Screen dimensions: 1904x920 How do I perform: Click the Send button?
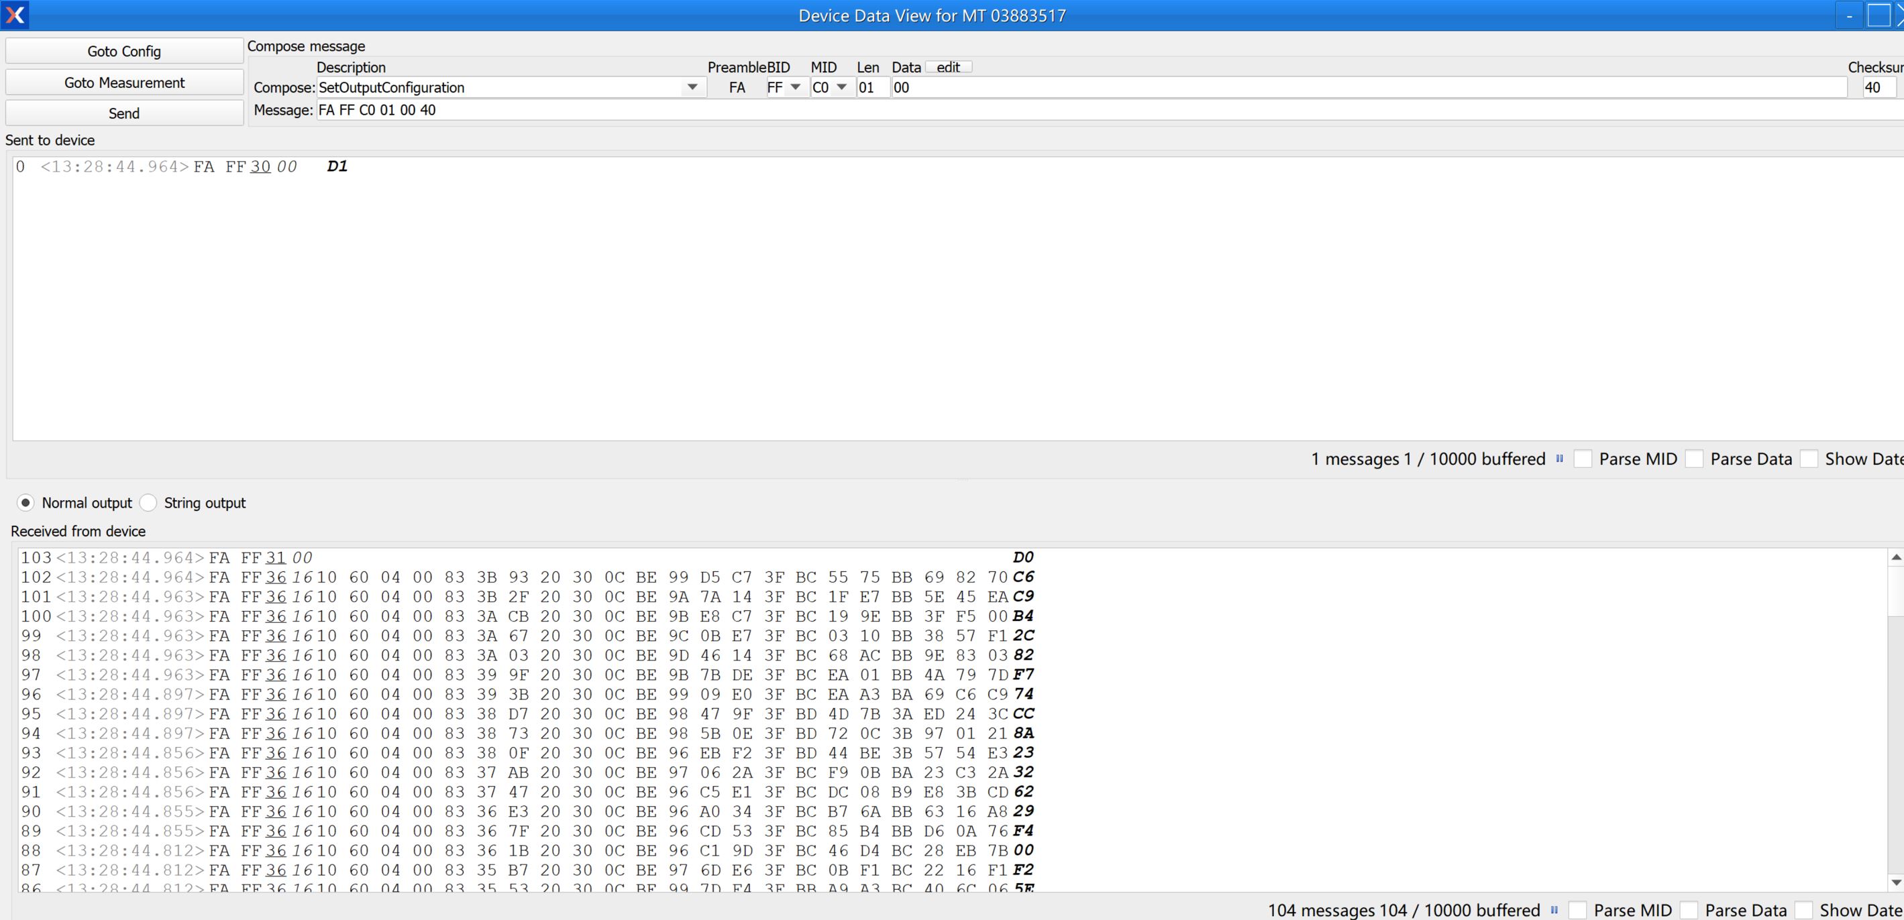click(124, 113)
